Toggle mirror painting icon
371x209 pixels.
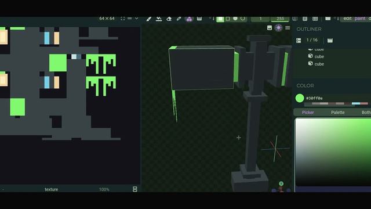pos(295,19)
